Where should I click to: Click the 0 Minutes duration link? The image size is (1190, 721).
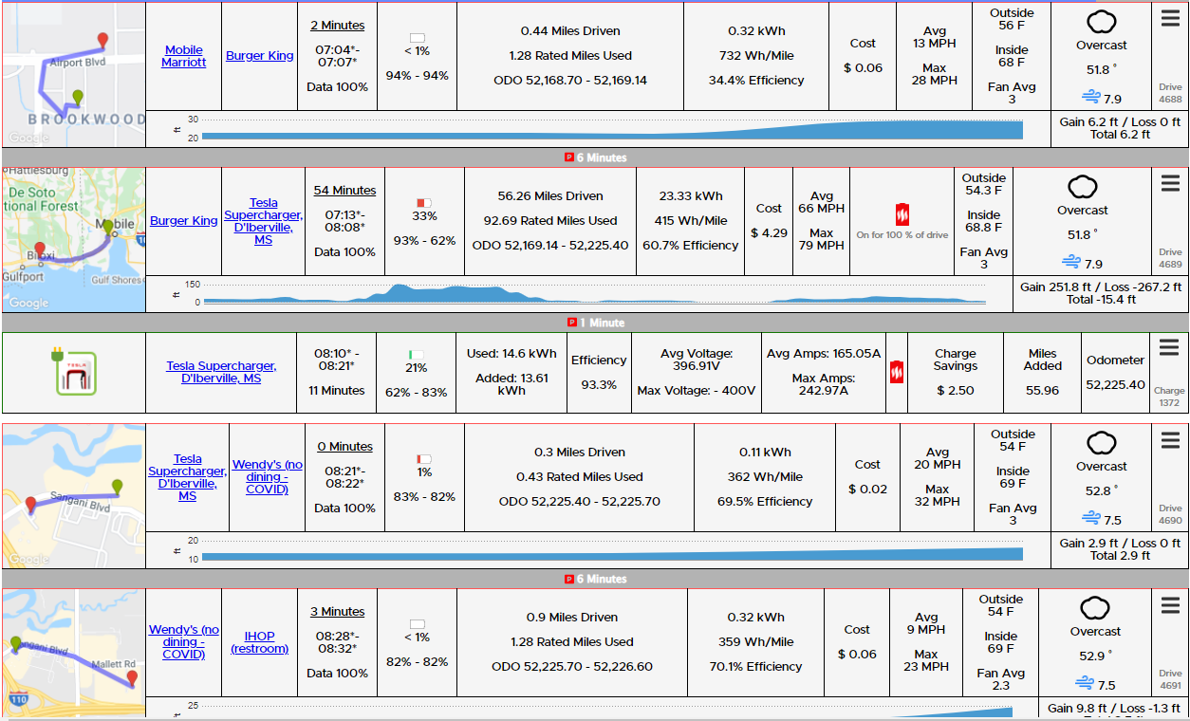click(x=345, y=447)
